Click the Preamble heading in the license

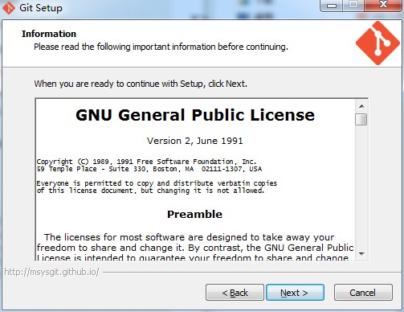click(x=194, y=214)
